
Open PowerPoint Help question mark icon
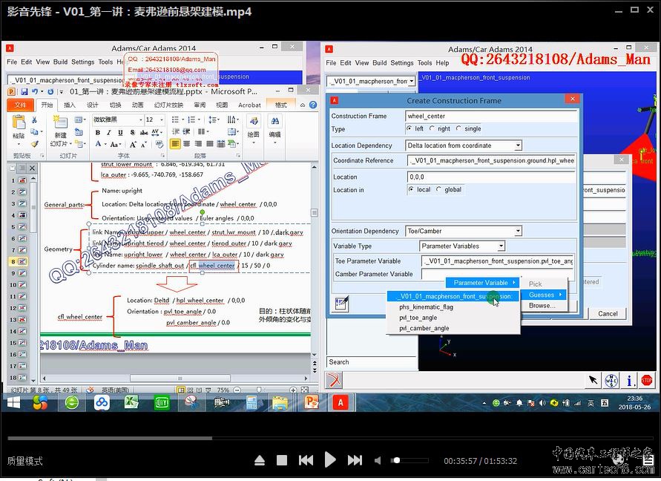[313, 105]
